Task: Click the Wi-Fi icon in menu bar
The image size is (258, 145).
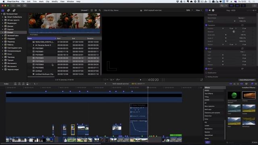Action: pyautogui.click(x=227, y=2)
